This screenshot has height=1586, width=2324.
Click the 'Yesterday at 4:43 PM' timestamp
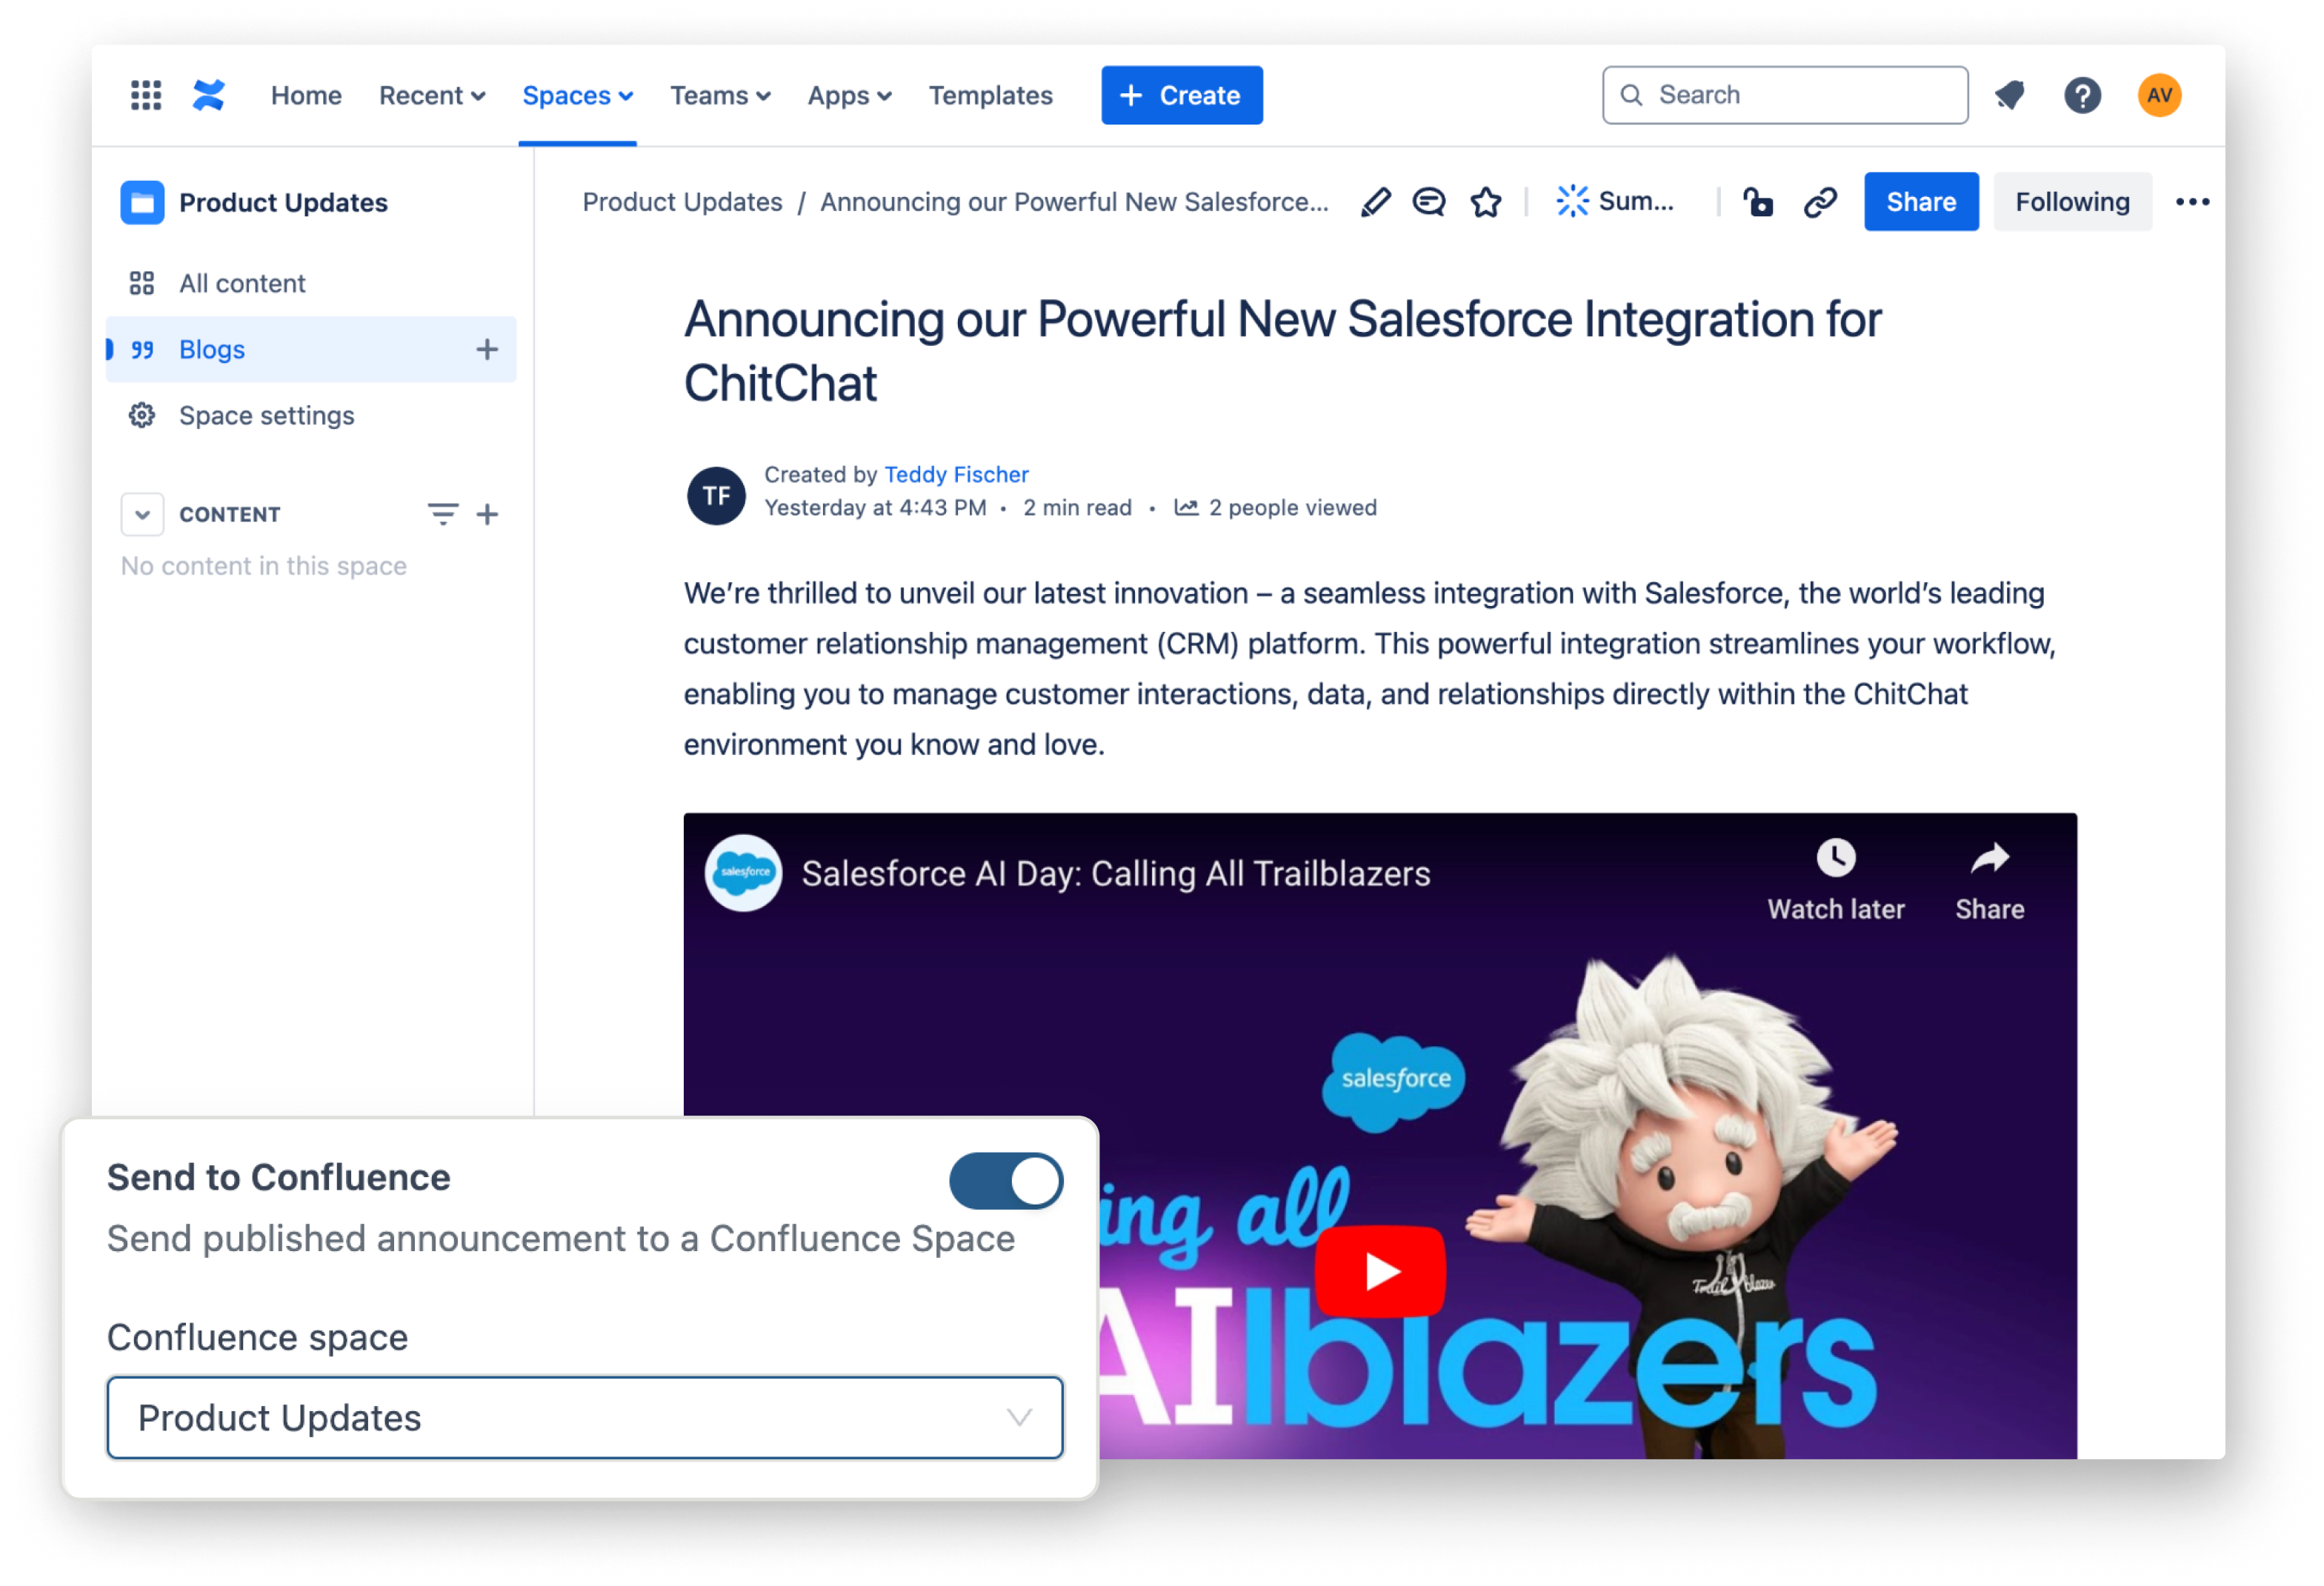point(875,508)
